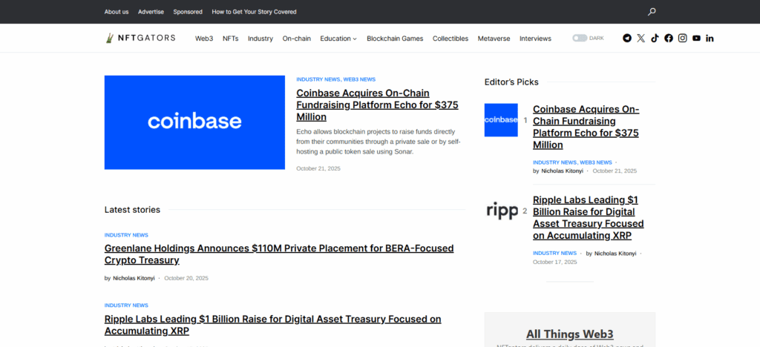Visit the X (Twitter) profile icon

(641, 39)
